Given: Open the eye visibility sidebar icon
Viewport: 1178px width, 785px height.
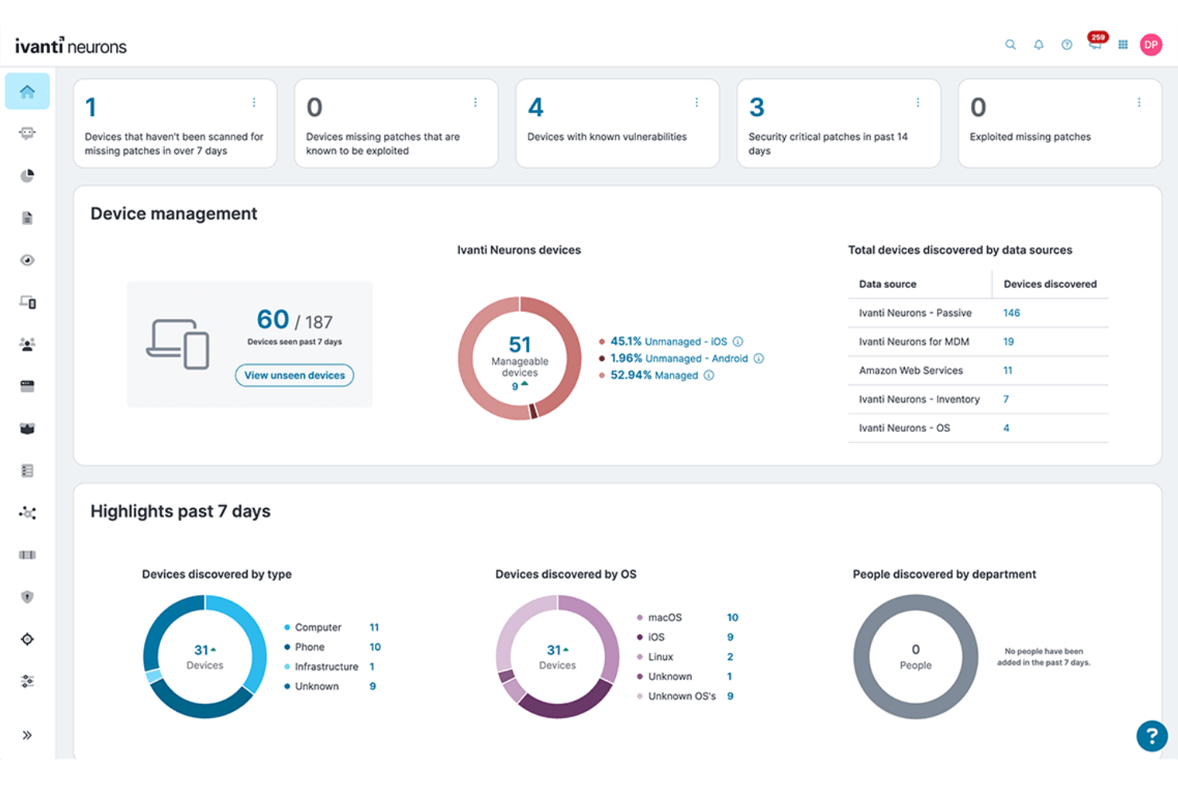Looking at the screenshot, I should [27, 260].
